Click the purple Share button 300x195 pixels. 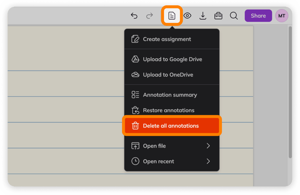pyautogui.click(x=258, y=16)
